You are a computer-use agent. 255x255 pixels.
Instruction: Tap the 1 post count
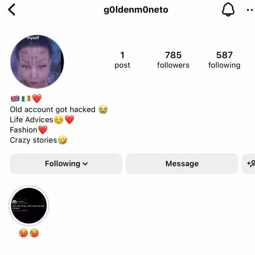pyautogui.click(x=122, y=60)
